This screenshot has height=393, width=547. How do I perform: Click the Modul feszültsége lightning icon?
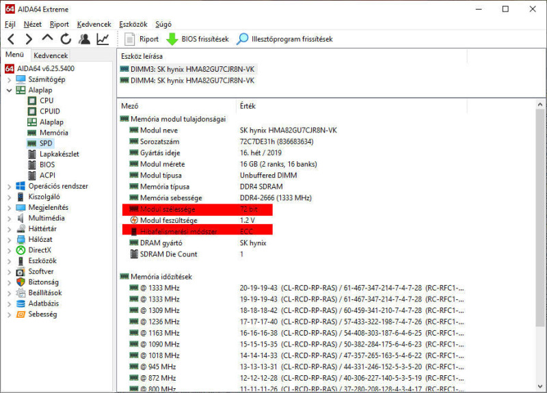[134, 220]
